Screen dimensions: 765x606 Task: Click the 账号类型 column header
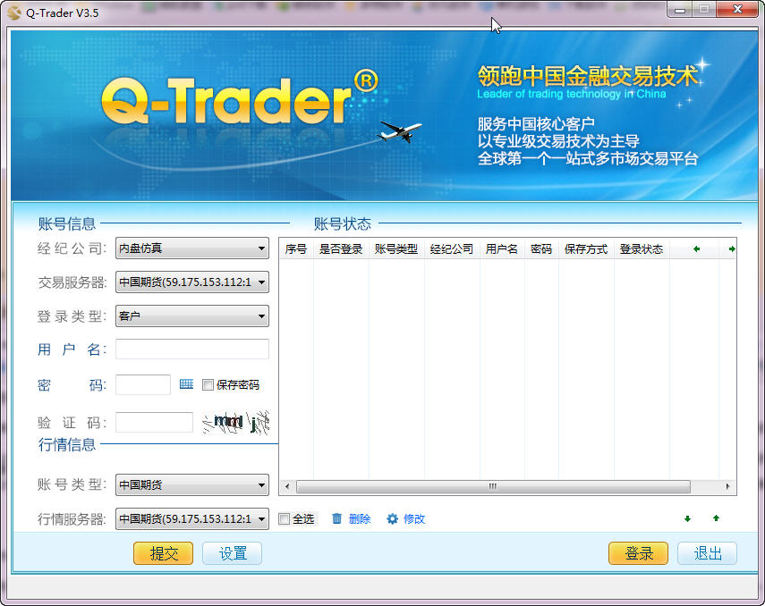(x=396, y=249)
